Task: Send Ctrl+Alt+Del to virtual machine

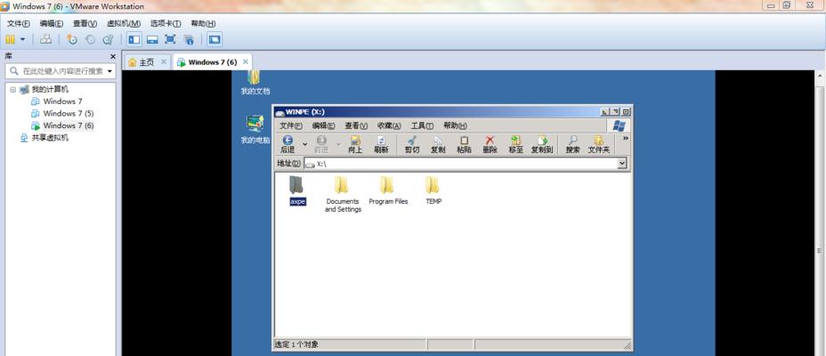Action: (45, 39)
